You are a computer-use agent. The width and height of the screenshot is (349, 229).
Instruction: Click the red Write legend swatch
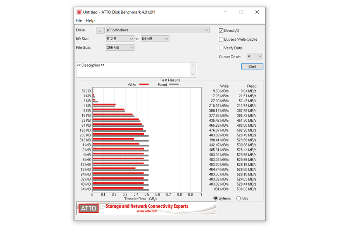coord(144,84)
